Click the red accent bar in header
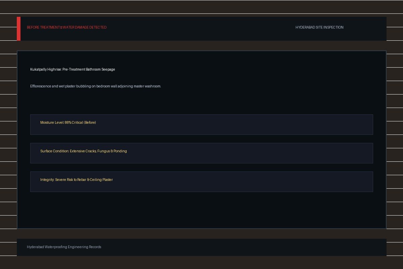Viewport: 403px width, 269px height. coord(18,29)
